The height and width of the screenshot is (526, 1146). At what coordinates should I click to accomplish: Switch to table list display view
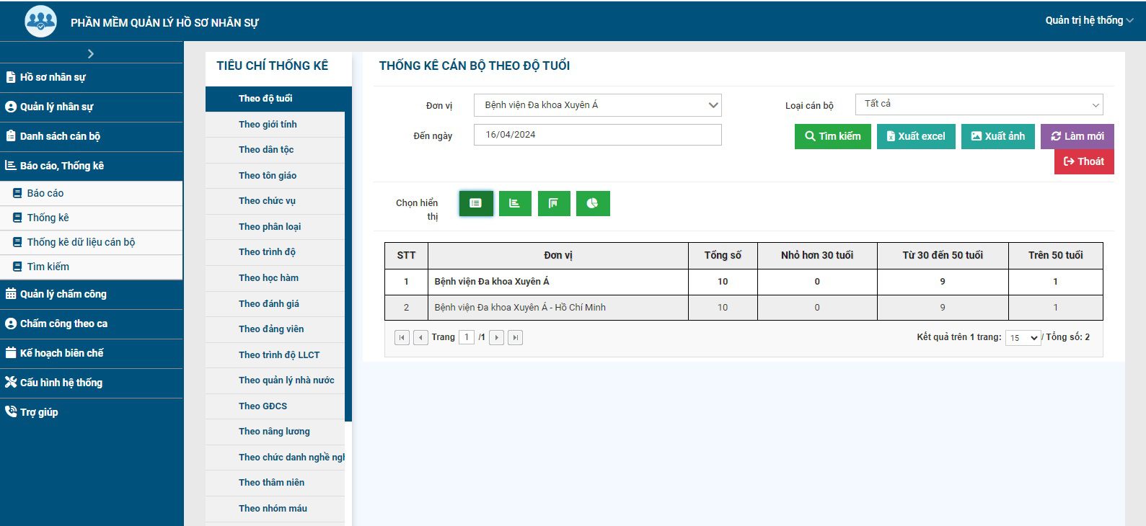coord(476,203)
